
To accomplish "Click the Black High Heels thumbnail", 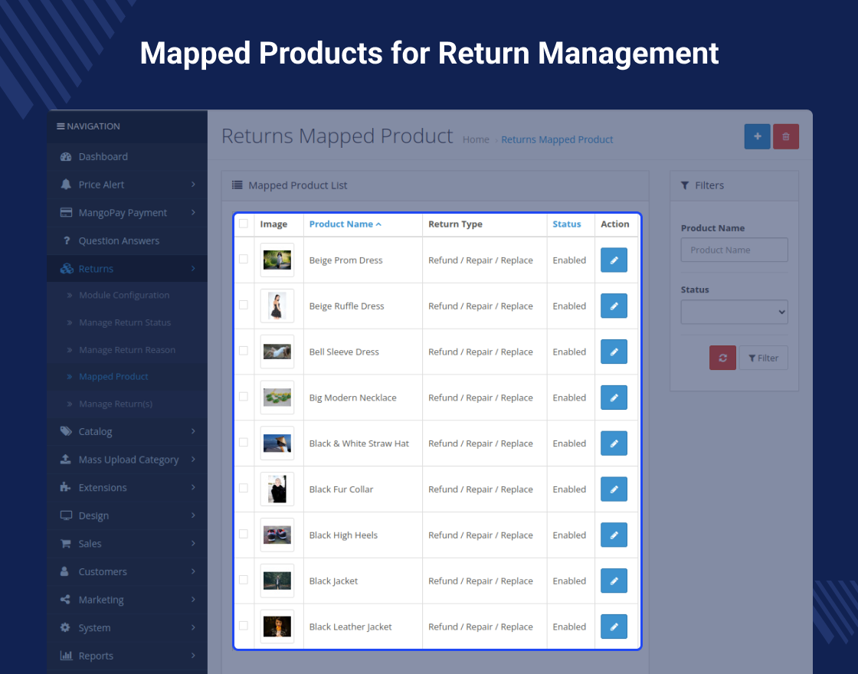I will (277, 535).
